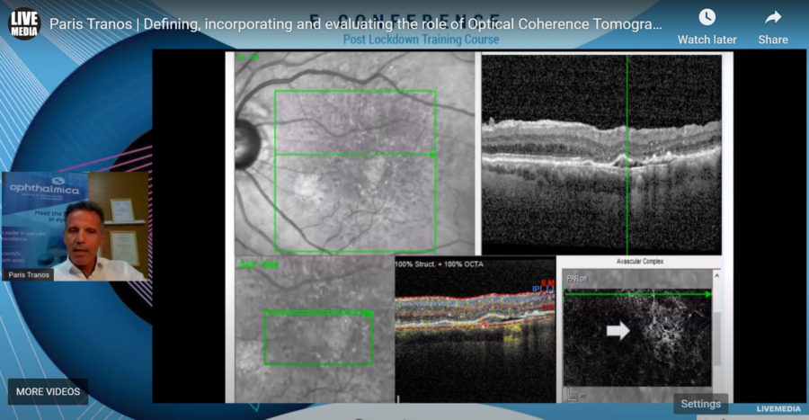This screenshot has width=809, height=420.
Task: Click the 'Avascular Complex' heading text
Action: [640, 262]
